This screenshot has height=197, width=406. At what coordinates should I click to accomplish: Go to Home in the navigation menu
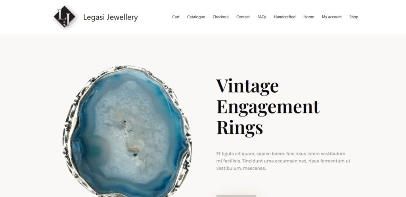(308, 17)
